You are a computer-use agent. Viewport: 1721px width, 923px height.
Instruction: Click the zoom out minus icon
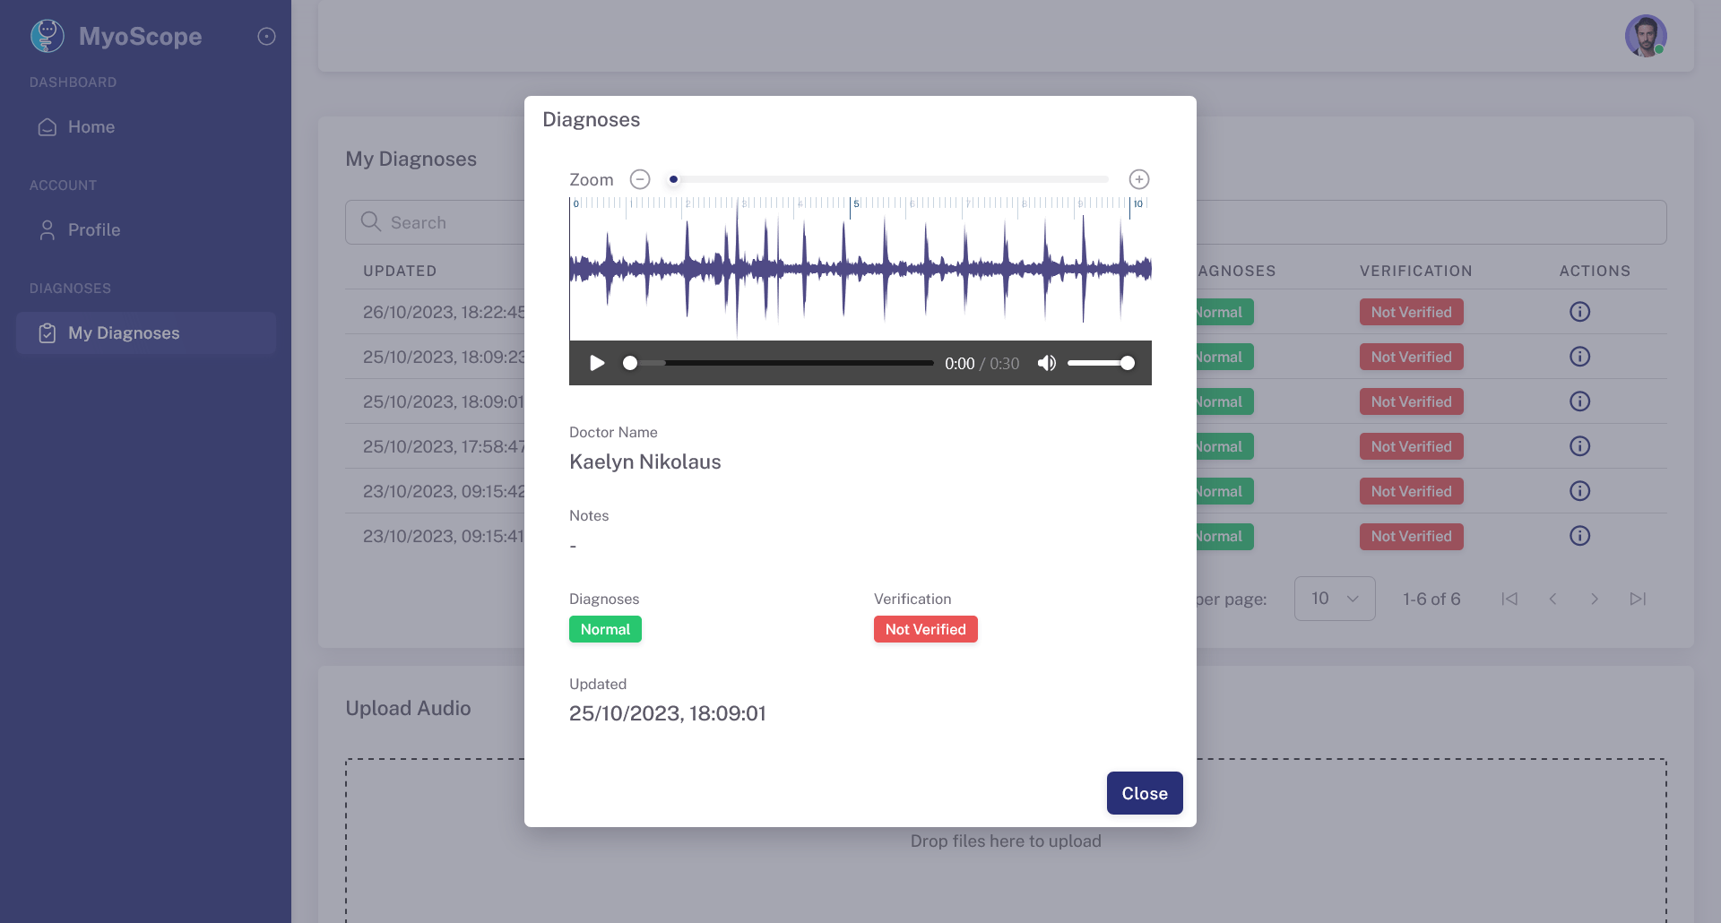point(640,179)
